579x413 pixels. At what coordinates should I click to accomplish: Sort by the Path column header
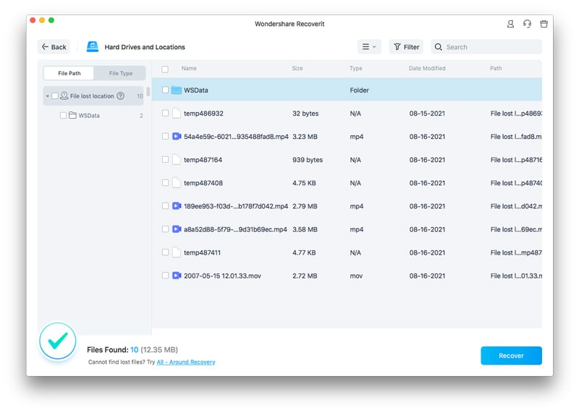(496, 68)
